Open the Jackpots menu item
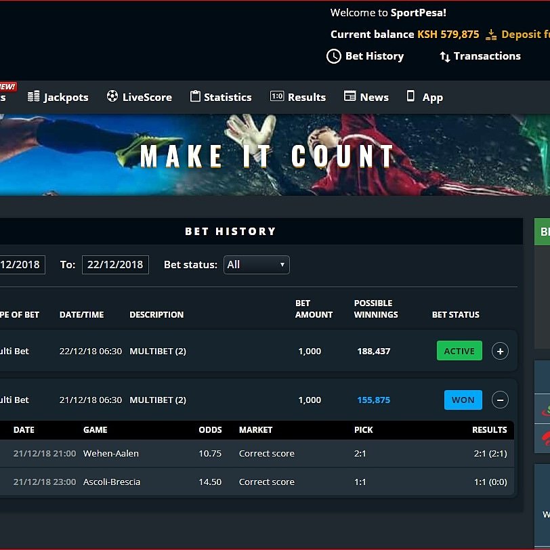The width and height of the screenshot is (550, 550). click(58, 97)
